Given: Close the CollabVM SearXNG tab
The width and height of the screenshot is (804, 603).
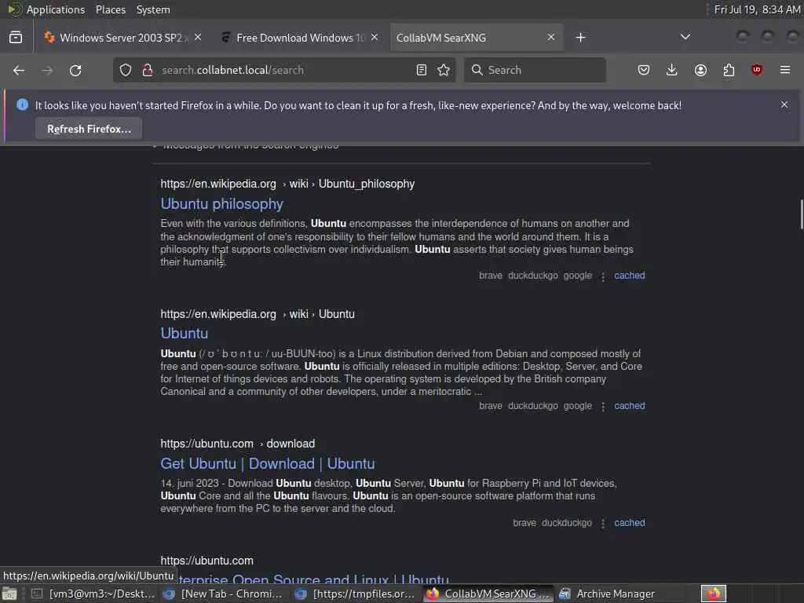Looking at the screenshot, I should [x=551, y=38].
